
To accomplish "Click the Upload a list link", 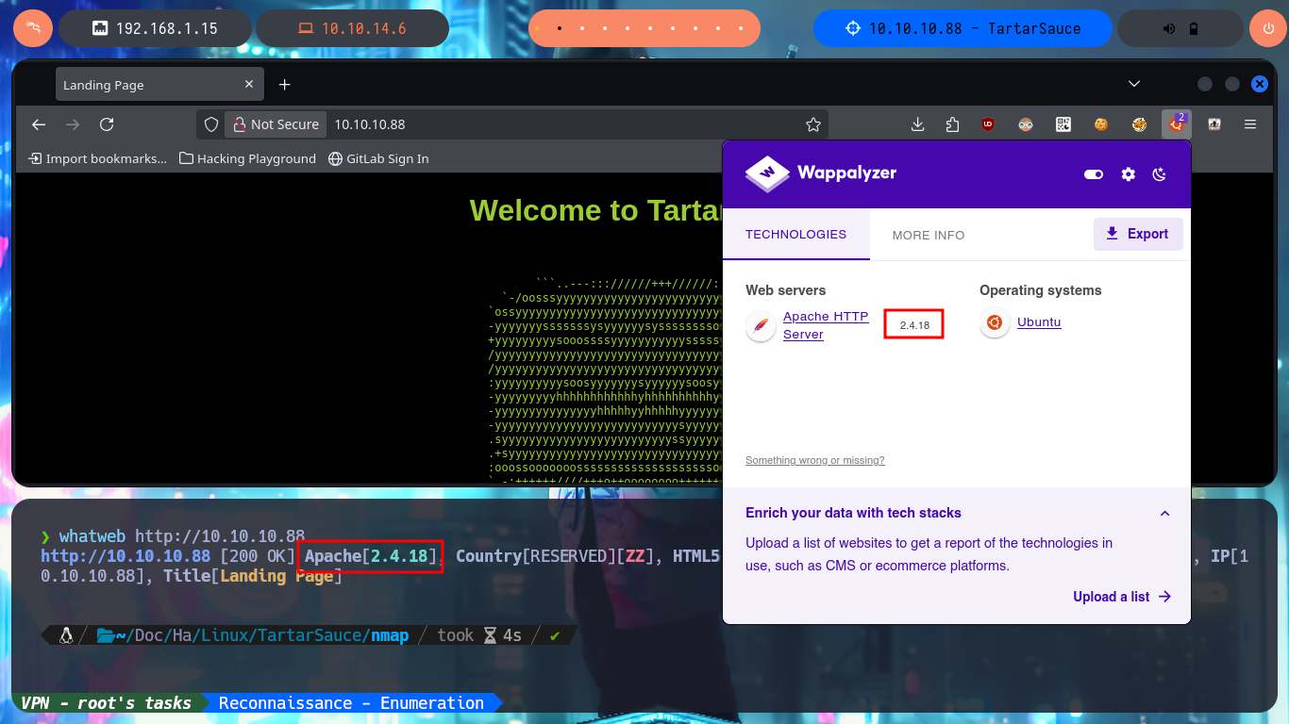I will [1122, 597].
